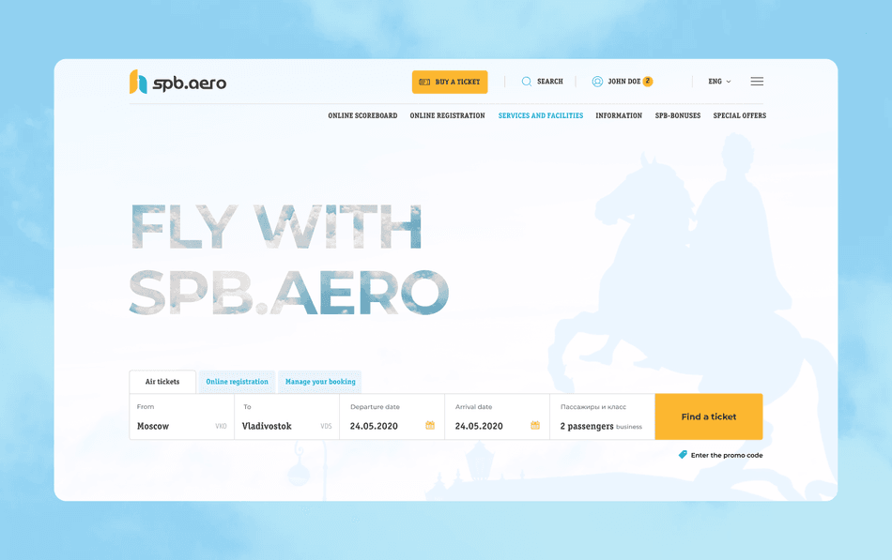The image size is (892, 560).
Task: Open the John Doe account name
Action: [x=624, y=82]
